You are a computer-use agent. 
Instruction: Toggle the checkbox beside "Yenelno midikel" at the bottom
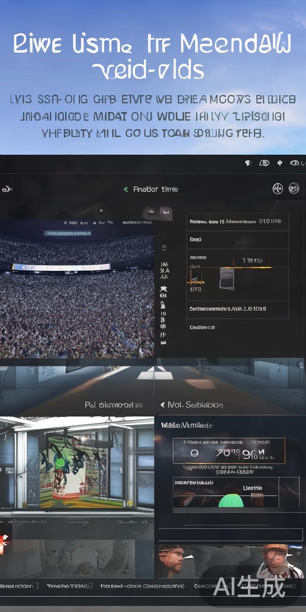pyautogui.click(x=91, y=586)
